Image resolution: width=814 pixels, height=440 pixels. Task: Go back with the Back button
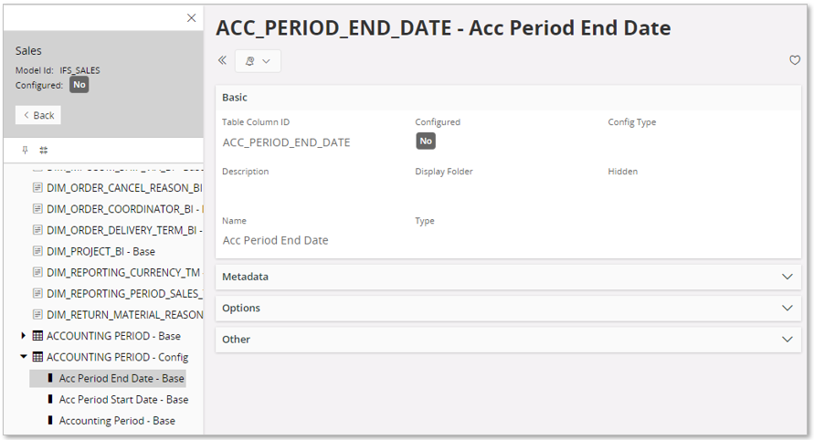tap(38, 115)
